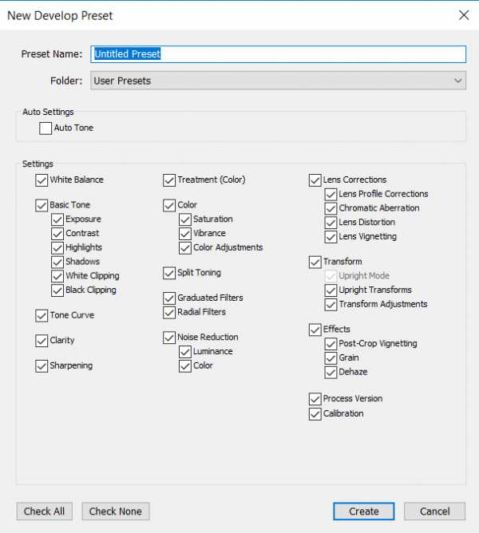Click the Check All button
Viewport: 479px width, 533px height.
point(45,511)
